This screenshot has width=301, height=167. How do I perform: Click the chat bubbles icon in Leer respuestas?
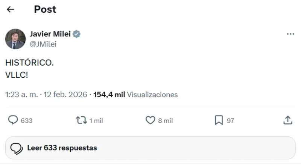pyautogui.click(x=17, y=148)
